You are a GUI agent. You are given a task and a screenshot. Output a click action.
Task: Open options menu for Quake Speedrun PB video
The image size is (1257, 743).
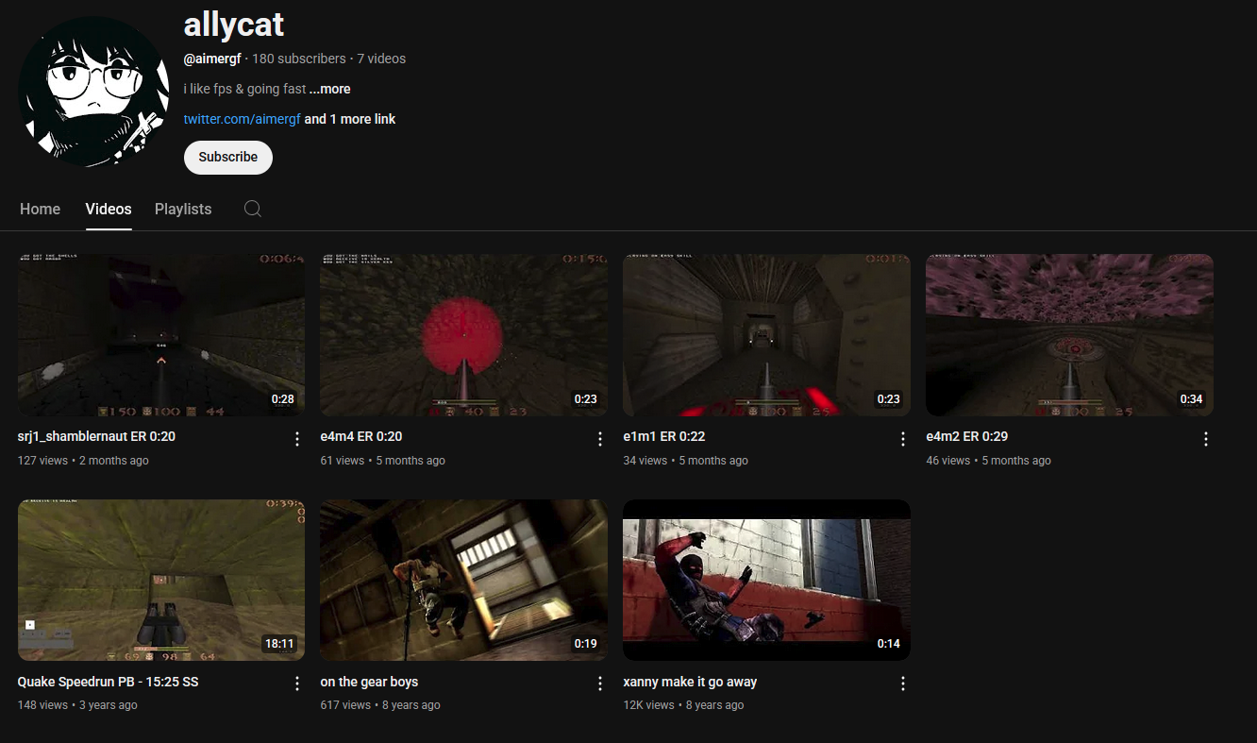point(297,684)
